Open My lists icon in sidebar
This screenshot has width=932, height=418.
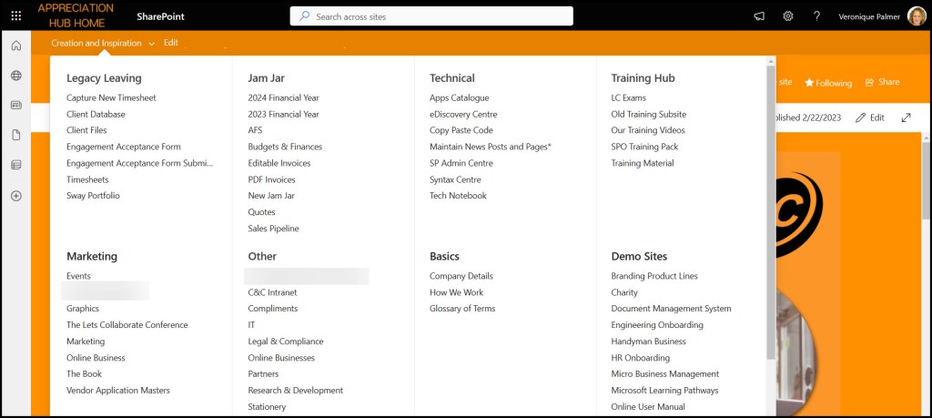tap(15, 165)
